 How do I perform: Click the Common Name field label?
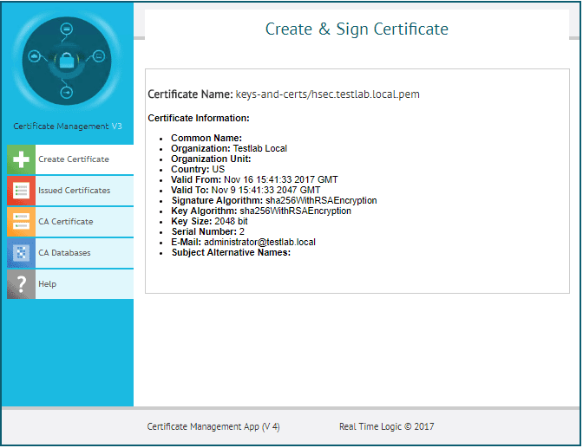click(206, 138)
